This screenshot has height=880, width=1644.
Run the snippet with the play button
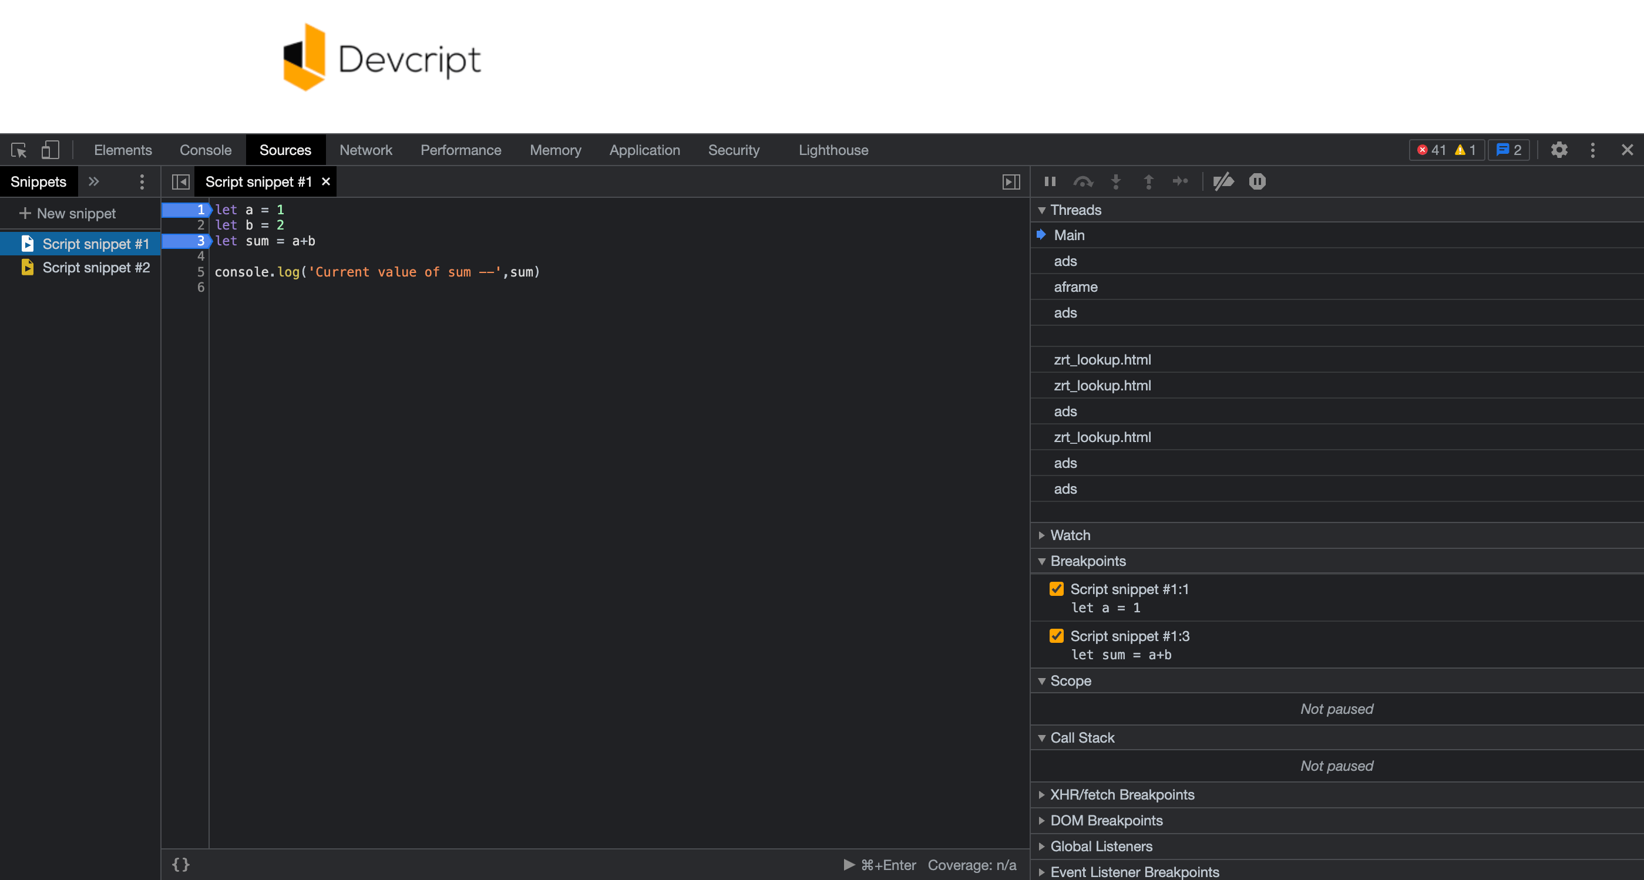[x=849, y=865]
